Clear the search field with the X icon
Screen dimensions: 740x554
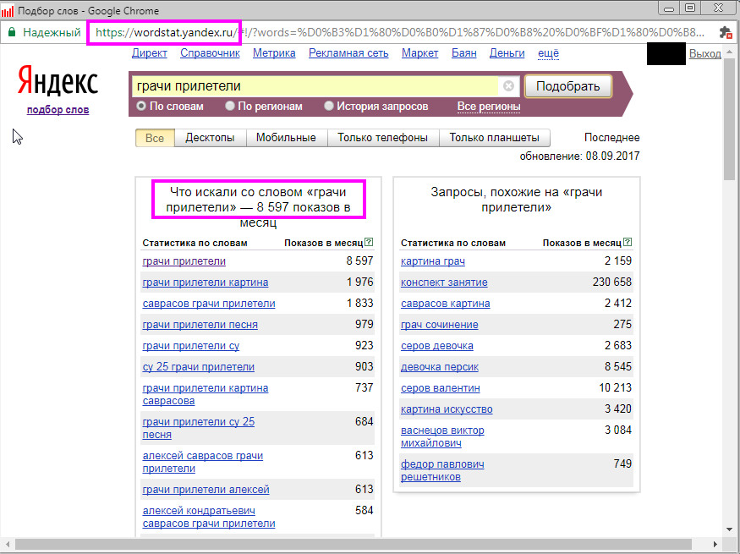pyautogui.click(x=508, y=86)
